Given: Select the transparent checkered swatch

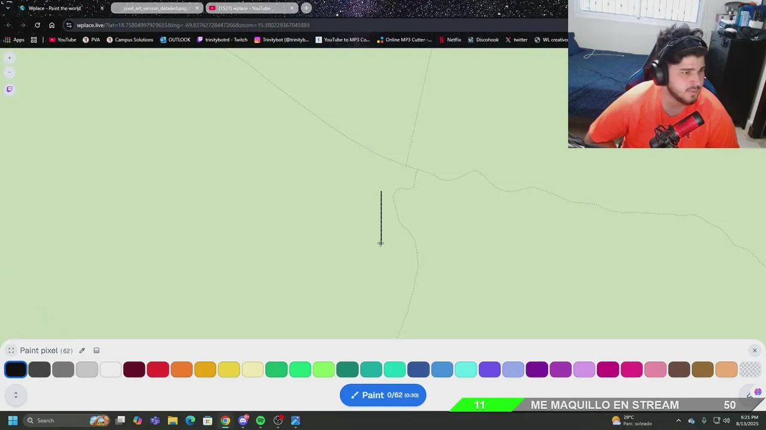Looking at the screenshot, I should tap(750, 370).
